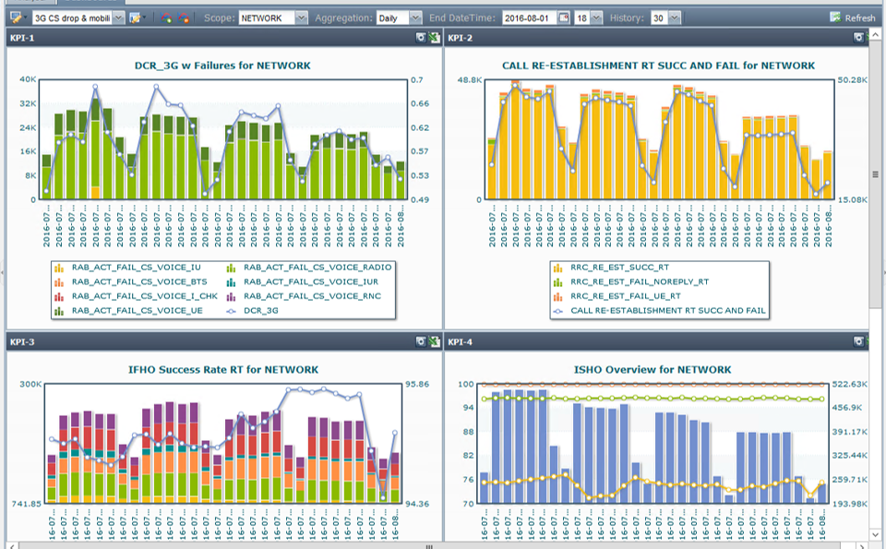Click the End DateTime date field
This screenshot has width=886, height=549.
(x=529, y=18)
